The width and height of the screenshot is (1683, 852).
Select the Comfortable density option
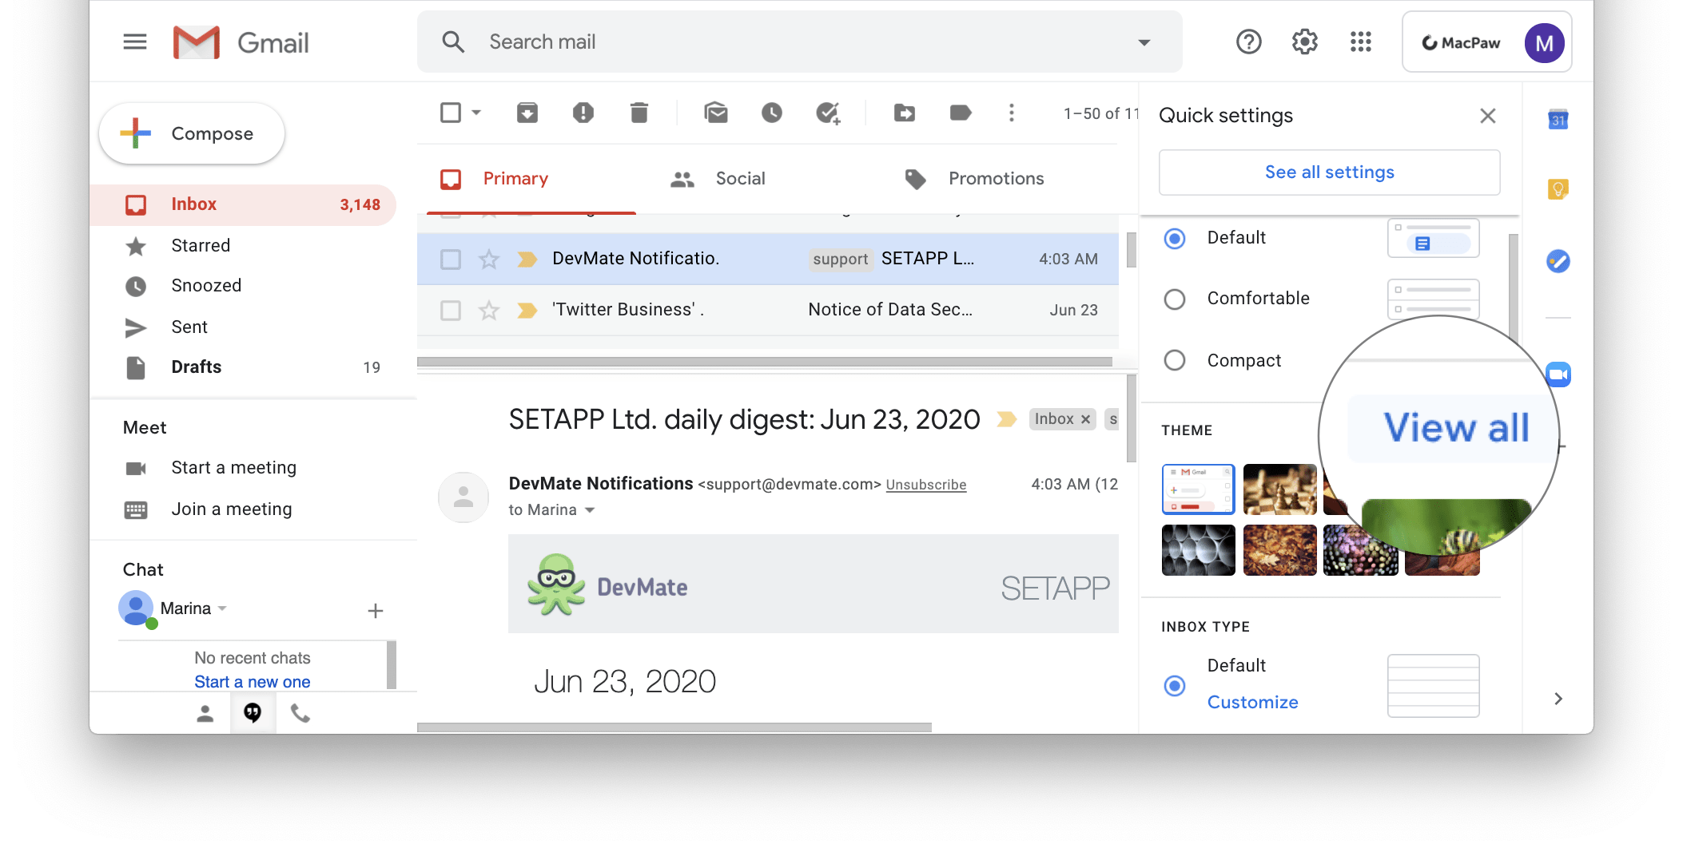click(x=1174, y=299)
